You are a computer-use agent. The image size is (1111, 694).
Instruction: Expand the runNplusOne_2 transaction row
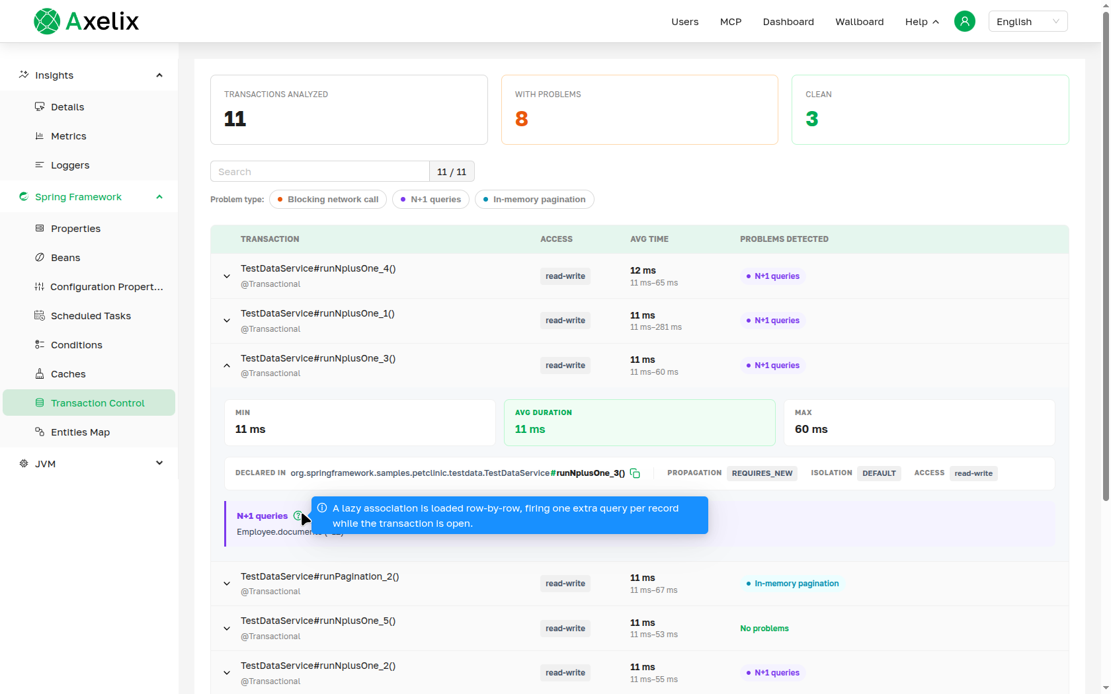[x=227, y=673]
